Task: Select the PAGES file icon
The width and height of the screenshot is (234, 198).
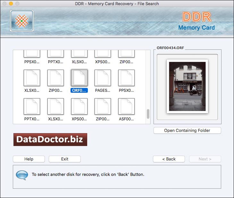Action: tap(103, 78)
